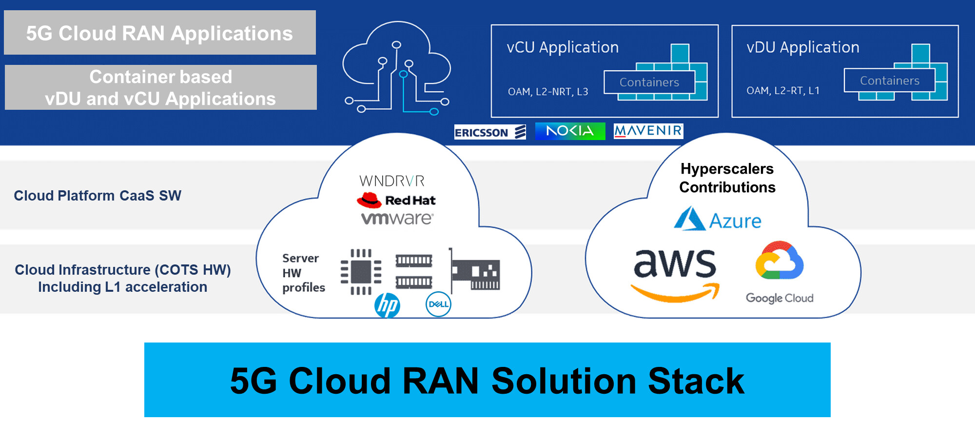This screenshot has height=424, width=975.
Task: Click the Hyperscalers Contributions heading
Action: coord(727,178)
